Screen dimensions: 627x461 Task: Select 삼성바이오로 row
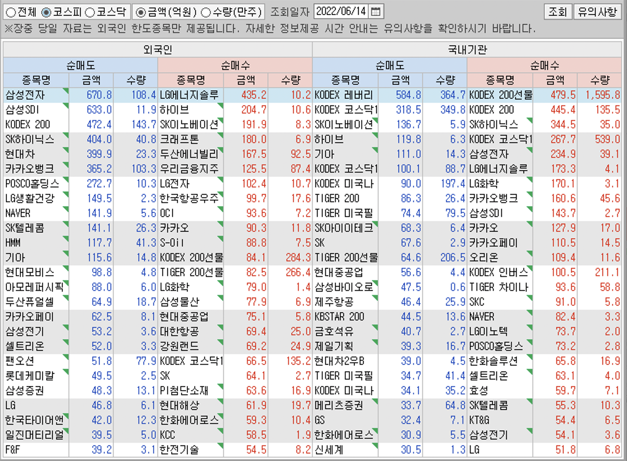coord(345,287)
